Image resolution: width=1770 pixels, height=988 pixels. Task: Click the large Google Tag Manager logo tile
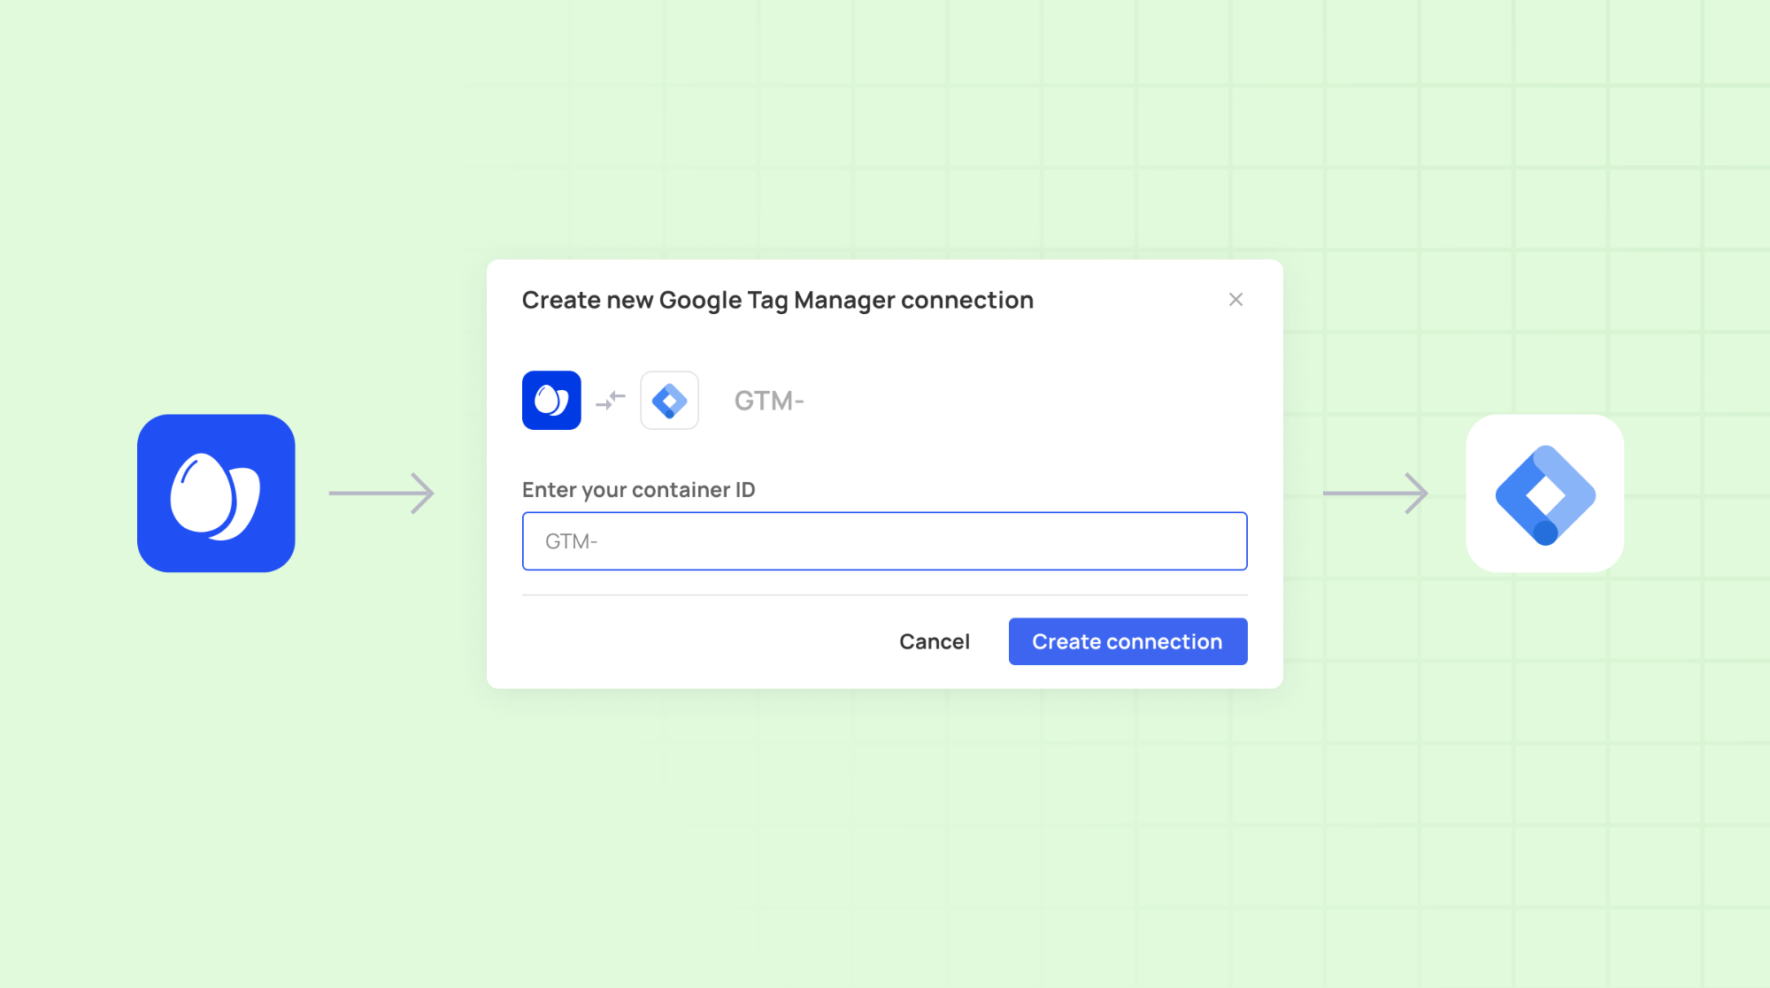(1545, 494)
